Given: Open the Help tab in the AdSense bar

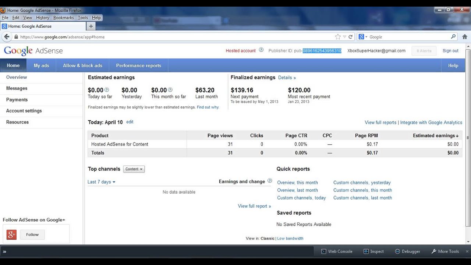Looking at the screenshot, I should tap(453, 66).
